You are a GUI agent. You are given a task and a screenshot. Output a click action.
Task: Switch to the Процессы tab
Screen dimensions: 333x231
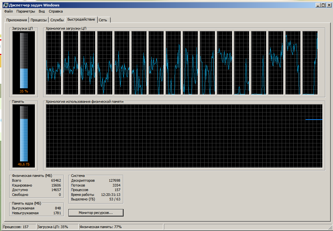pos(39,20)
